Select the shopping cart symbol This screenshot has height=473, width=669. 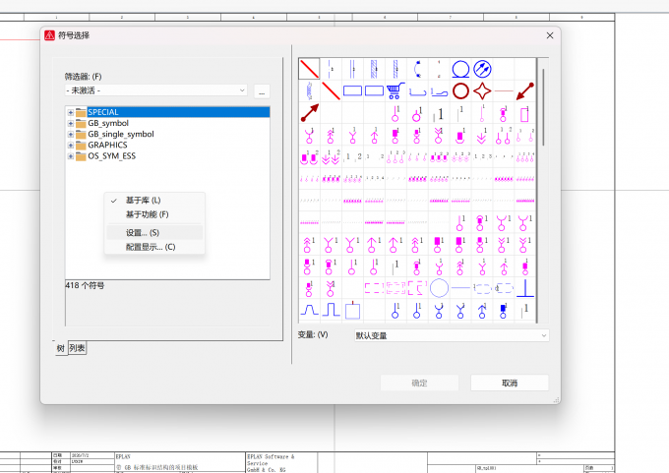(395, 90)
